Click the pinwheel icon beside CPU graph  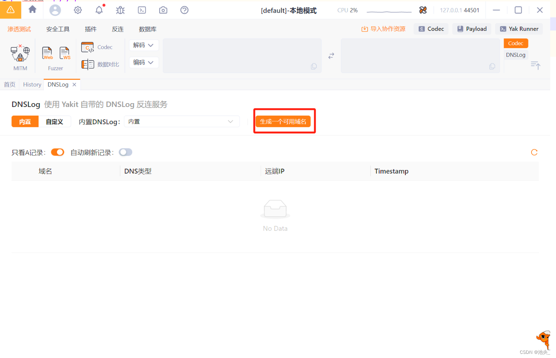(423, 10)
